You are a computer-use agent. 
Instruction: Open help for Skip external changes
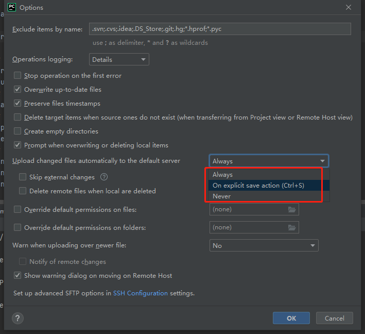pos(104,177)
